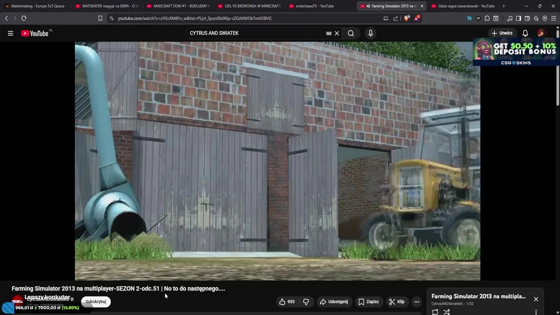
Task: Open the media control music note
Action: coord(510,18)
